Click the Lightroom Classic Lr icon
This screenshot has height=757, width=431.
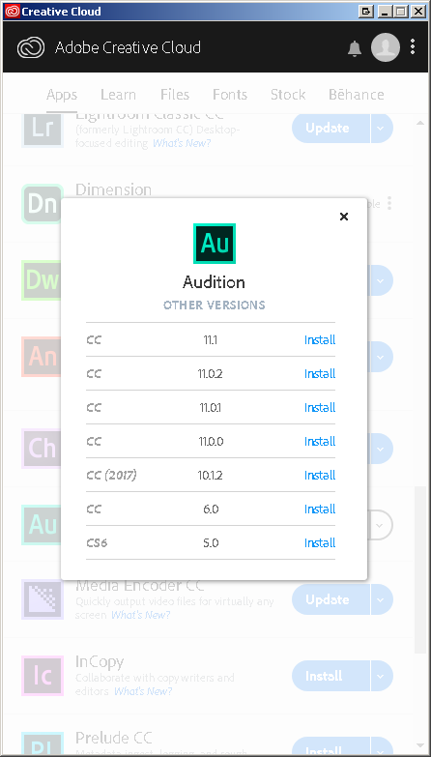(x=42, y=129)
